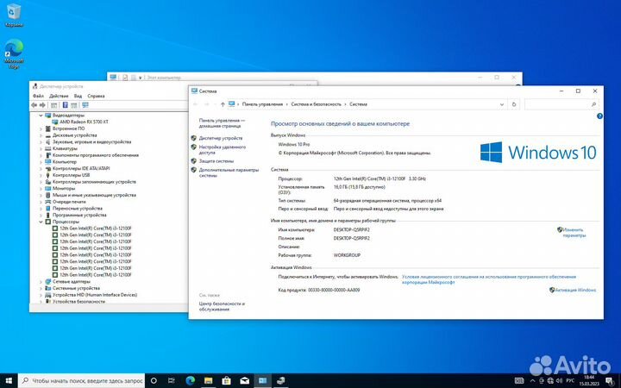The width and height of the screenshot is (621, 388).
Task: Select AMD Radeon RX 5700 XT device
Action: [x=84, y=122]
